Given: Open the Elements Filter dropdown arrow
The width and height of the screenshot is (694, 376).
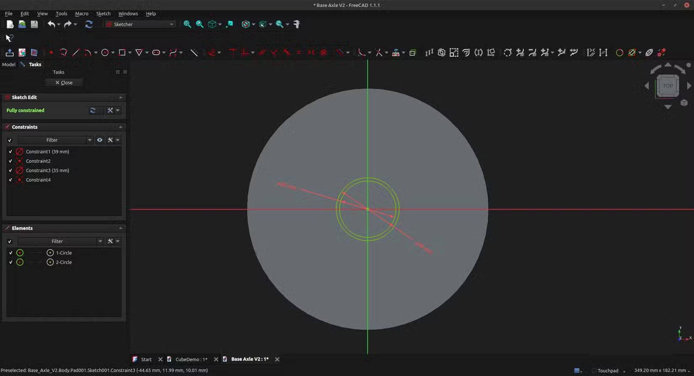Looking at the screenshot, I should tap(100, 241).
